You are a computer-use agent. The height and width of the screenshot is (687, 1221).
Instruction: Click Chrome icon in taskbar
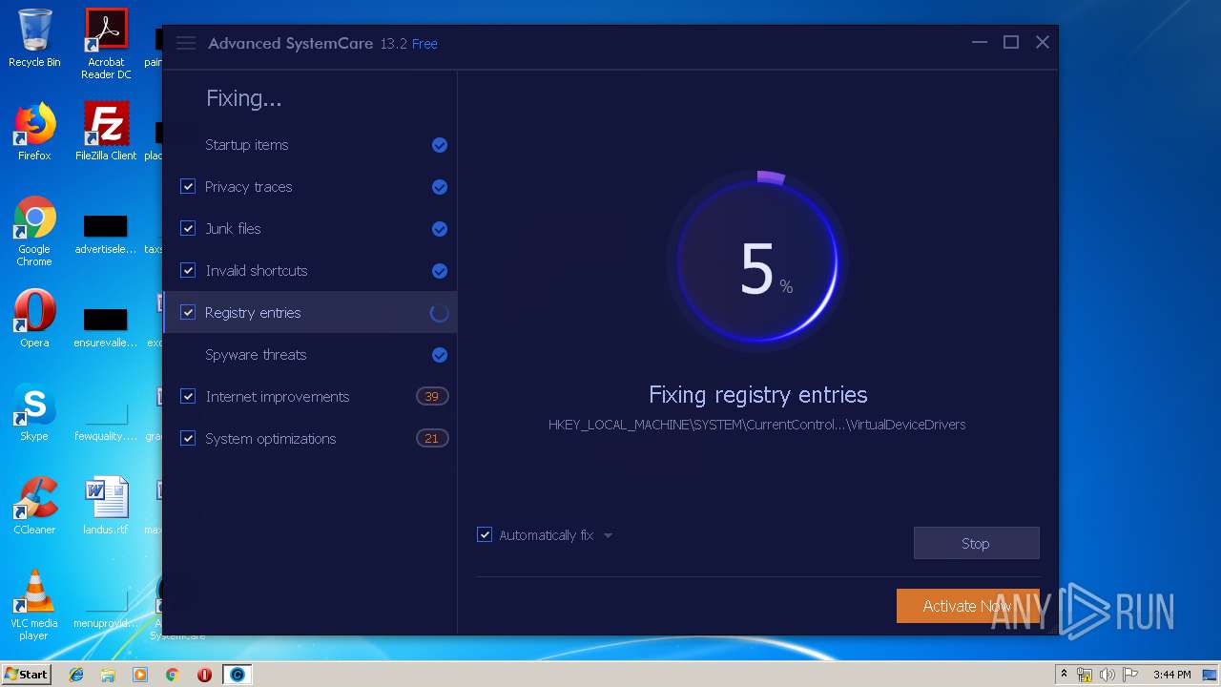172,675
